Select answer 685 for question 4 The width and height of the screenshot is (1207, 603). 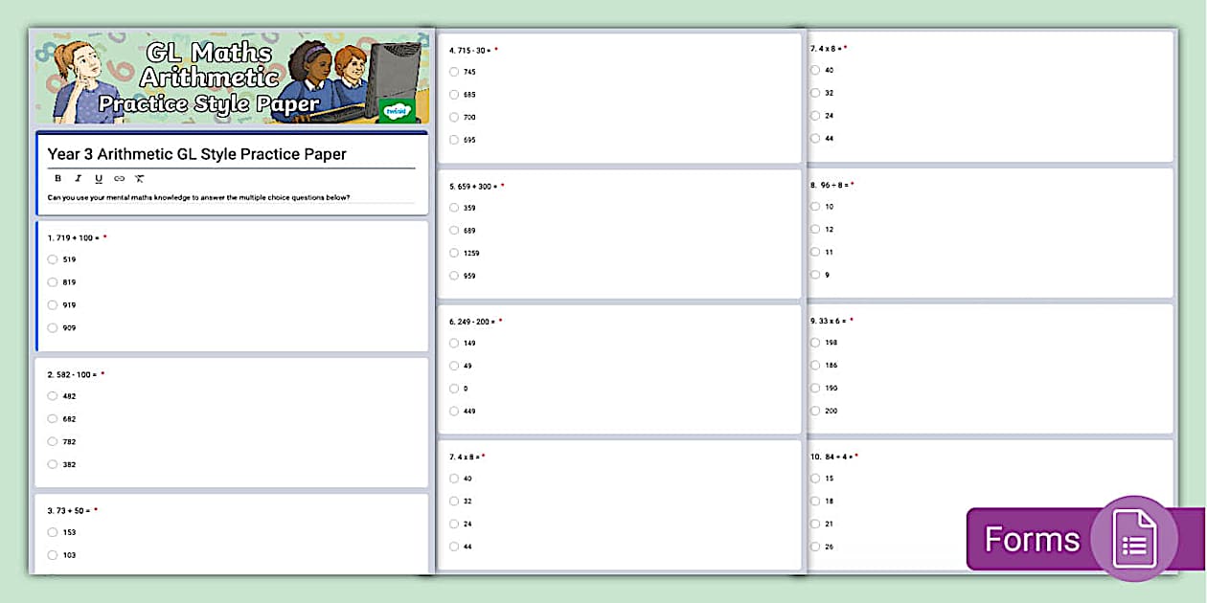pos(453,94)
